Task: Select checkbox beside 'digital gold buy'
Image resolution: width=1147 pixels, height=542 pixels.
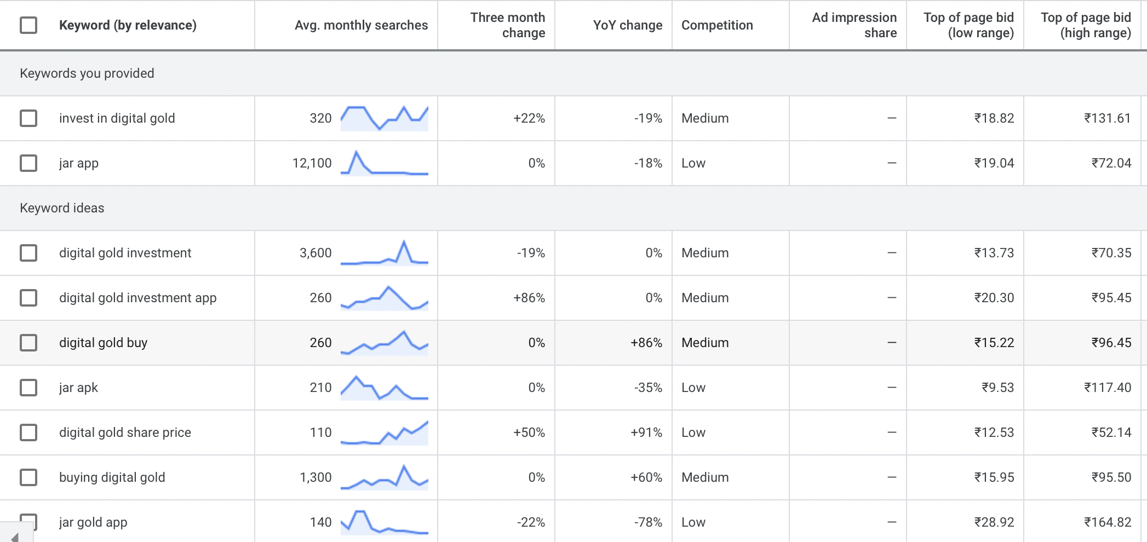Action: pyautogui.click(x=28, y=343)
